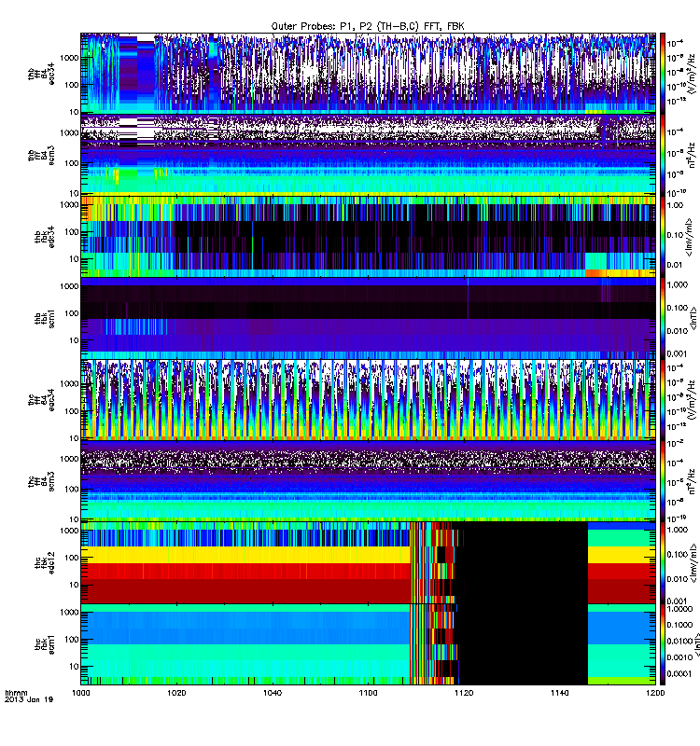Click the color bar of the thb scm3 FFT panel
The height and width of the screenshot is (746, 700).
663,155
